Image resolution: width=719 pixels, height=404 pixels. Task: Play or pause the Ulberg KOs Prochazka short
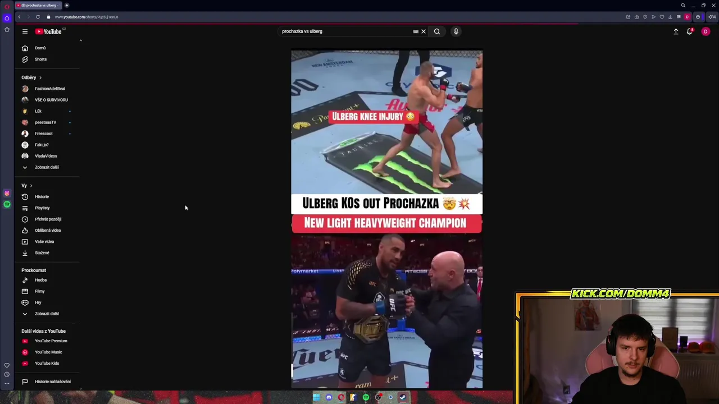coord(386,219)
